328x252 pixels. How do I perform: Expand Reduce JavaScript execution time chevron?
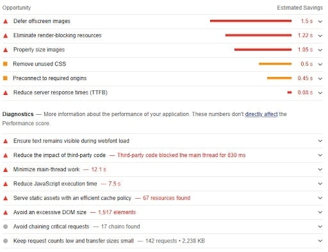click(320, 183)
